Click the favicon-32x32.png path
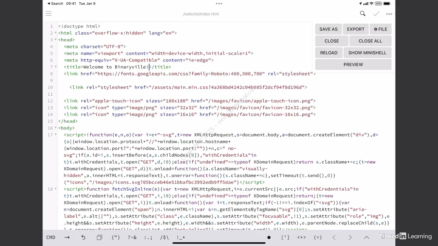 264,108
